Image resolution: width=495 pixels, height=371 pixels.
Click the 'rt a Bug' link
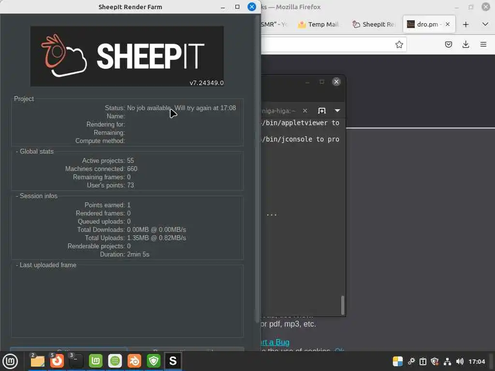pos(275,342)
